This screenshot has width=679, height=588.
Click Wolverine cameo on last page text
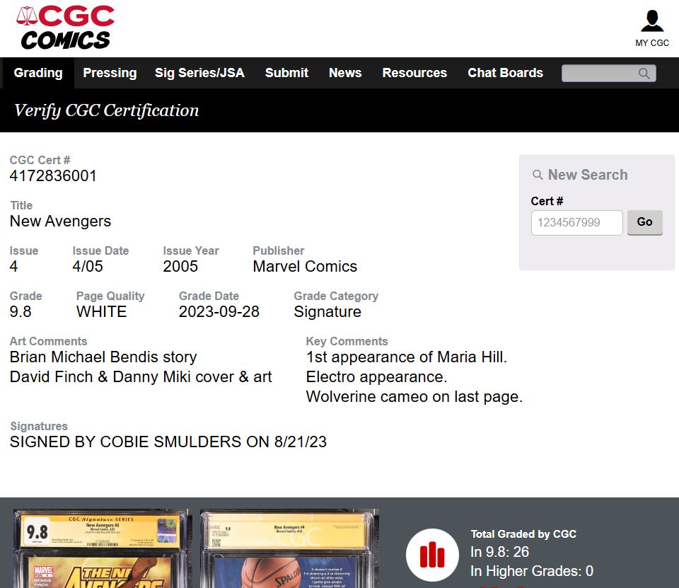point(414,397)
